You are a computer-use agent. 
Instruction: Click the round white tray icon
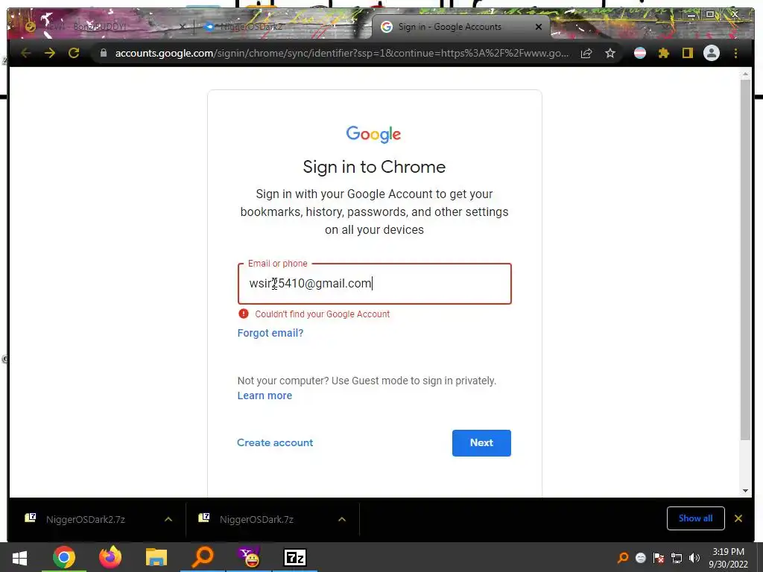640,558
